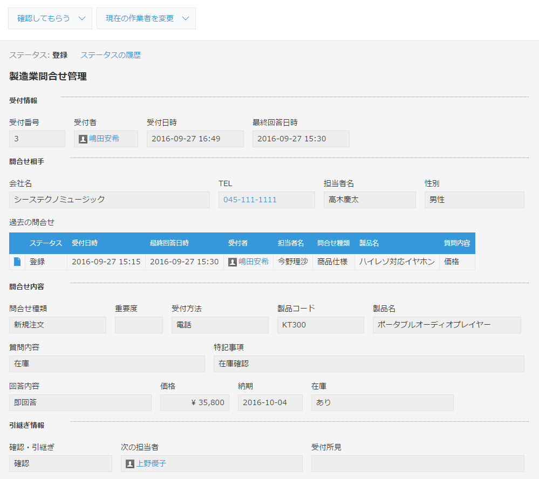Click the user icon beside 上野優子
The image size is (539, 479).
130,464
